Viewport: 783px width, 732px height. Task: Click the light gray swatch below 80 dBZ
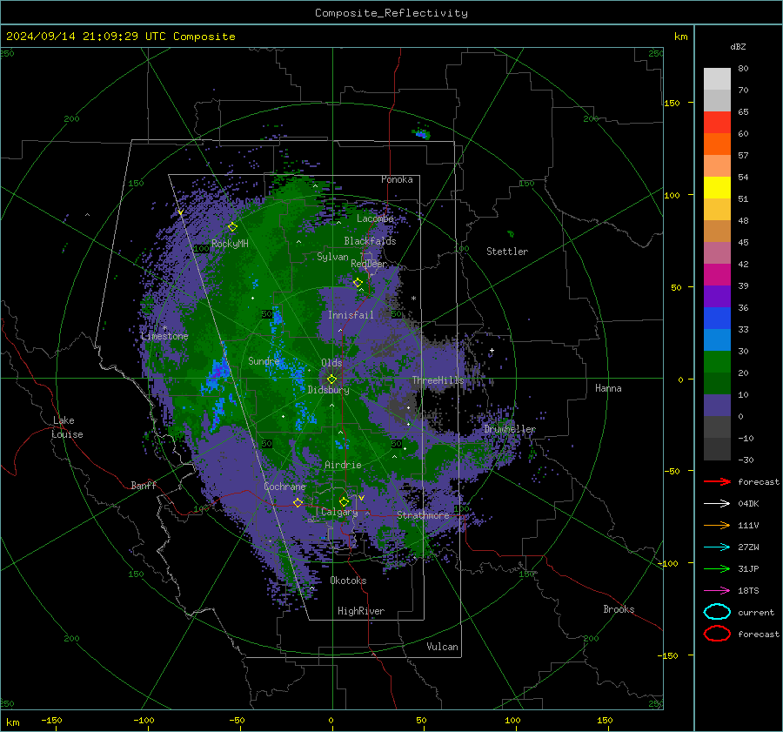coord(717,78)
